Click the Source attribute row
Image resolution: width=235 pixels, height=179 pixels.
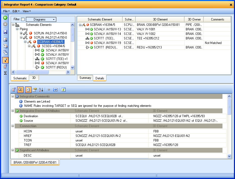coord(123,121)
